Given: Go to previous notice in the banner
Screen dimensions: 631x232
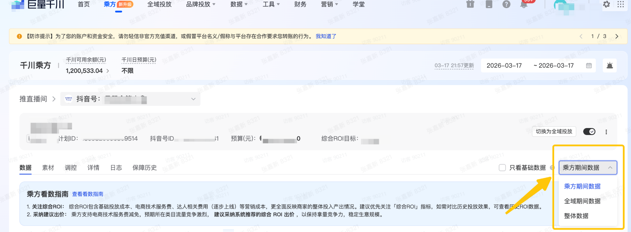Looking at the screenshot, I should tap(581, 36).
